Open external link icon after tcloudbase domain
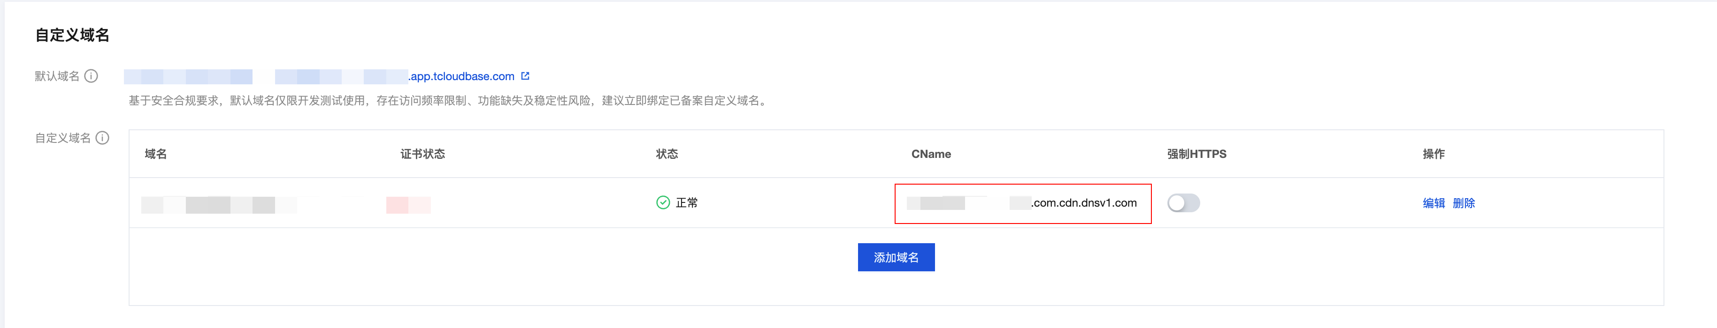The height and width of the screenshot is (328, 1717). [x=525, y=76]
